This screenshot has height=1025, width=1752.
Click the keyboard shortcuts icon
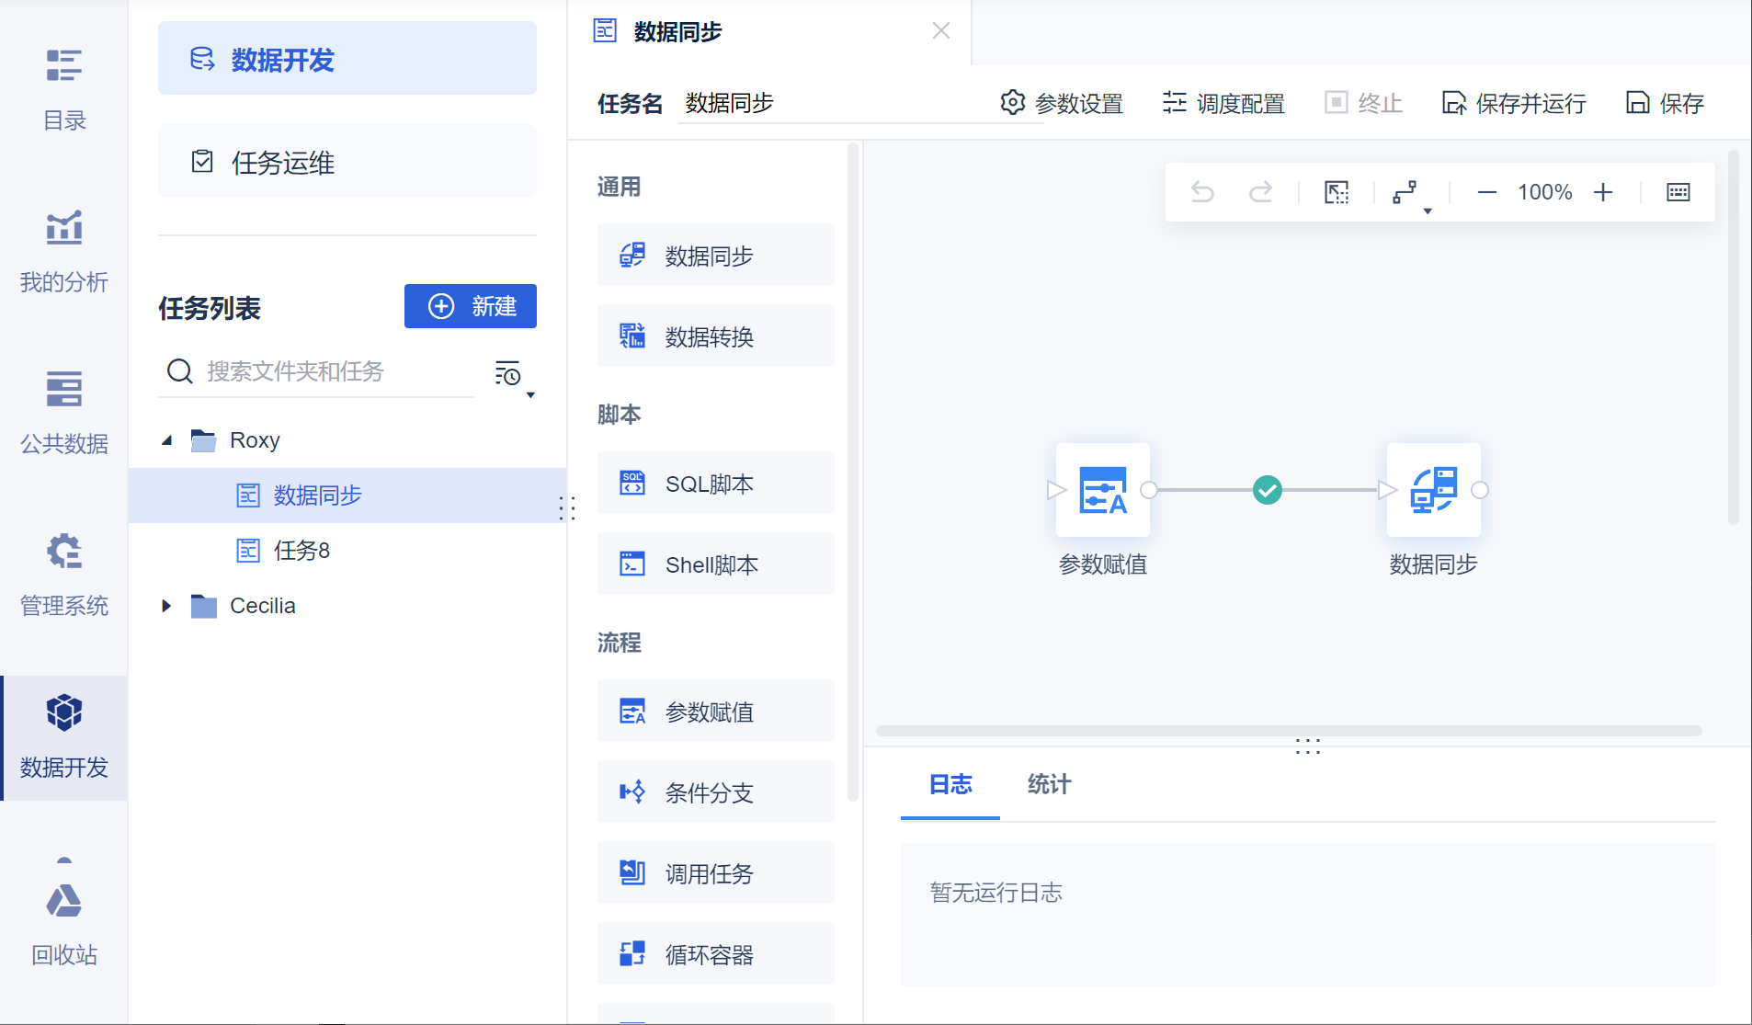click(x=1678, y=192)
